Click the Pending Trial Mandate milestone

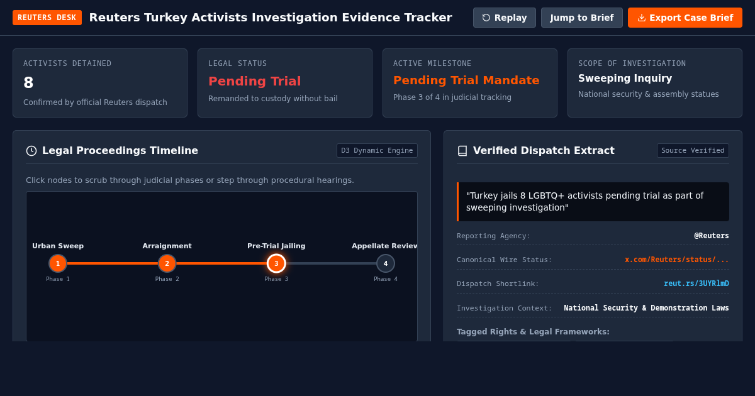pyautogui.click(x=466, y=80)
